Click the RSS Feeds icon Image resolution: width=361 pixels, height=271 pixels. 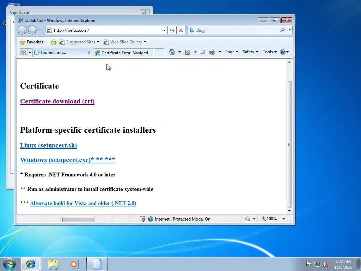coord(188,52)
